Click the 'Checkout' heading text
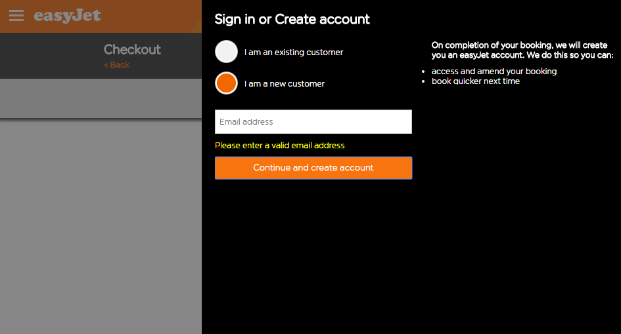This screenshot has height=334, width=621. pos(132,49)
